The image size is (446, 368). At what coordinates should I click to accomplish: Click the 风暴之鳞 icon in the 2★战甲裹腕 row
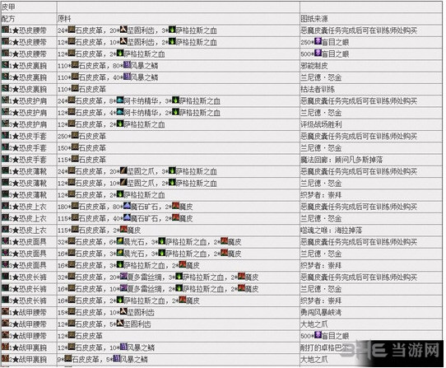click(116, 359)
